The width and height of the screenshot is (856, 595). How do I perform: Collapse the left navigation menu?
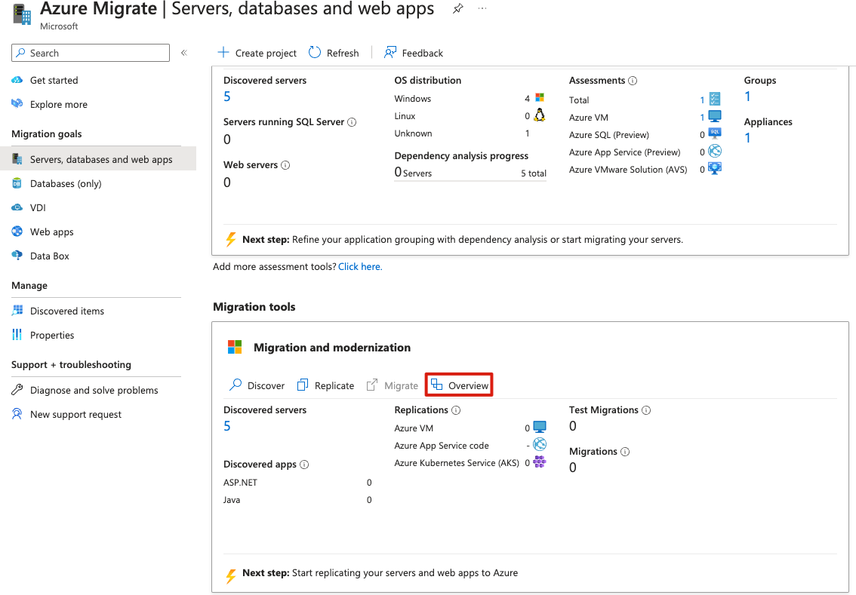coord(184,53)
